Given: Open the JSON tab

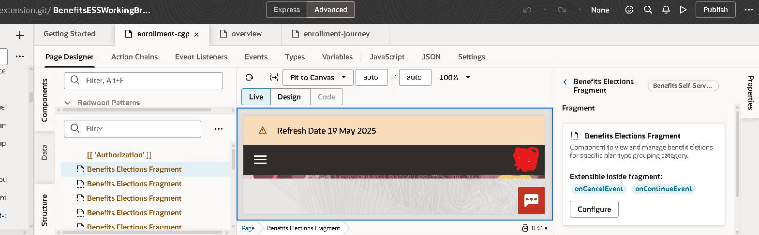Looking at the screenshot, I should pyautogui.click(x=431, y=57).
